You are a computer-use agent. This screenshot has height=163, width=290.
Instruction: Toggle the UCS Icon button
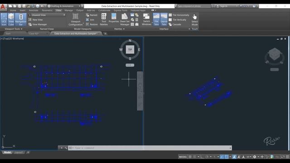[4, 19]
